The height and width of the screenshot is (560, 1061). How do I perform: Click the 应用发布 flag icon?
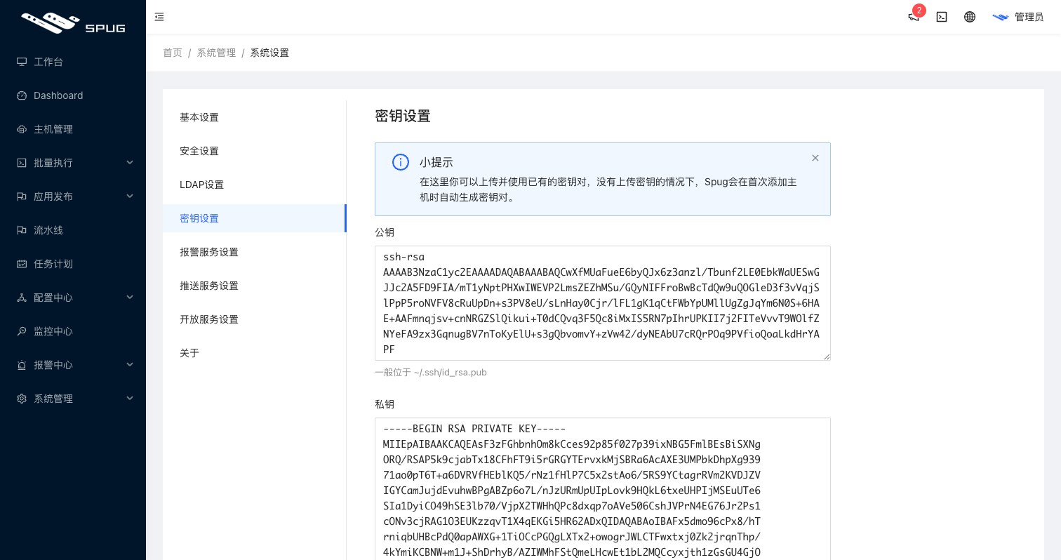[22, 196]
